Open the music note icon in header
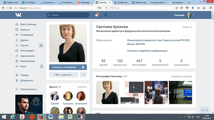The image size is (214, 120). [105, 15]
